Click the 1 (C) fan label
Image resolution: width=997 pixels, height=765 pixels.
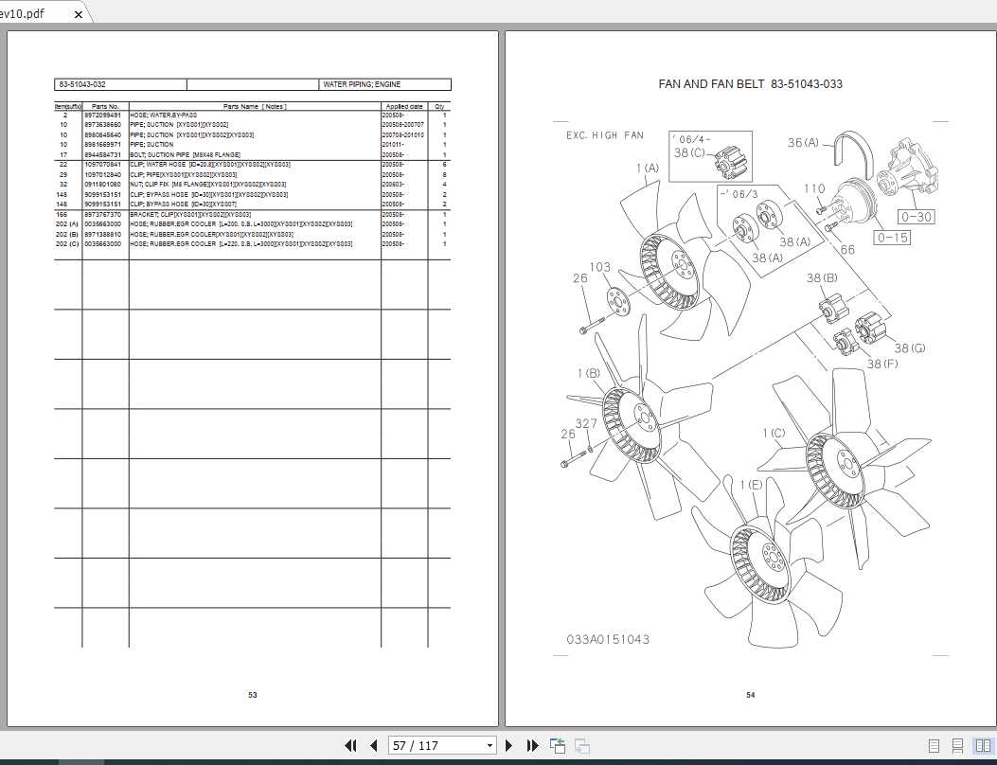click(774, 433)
